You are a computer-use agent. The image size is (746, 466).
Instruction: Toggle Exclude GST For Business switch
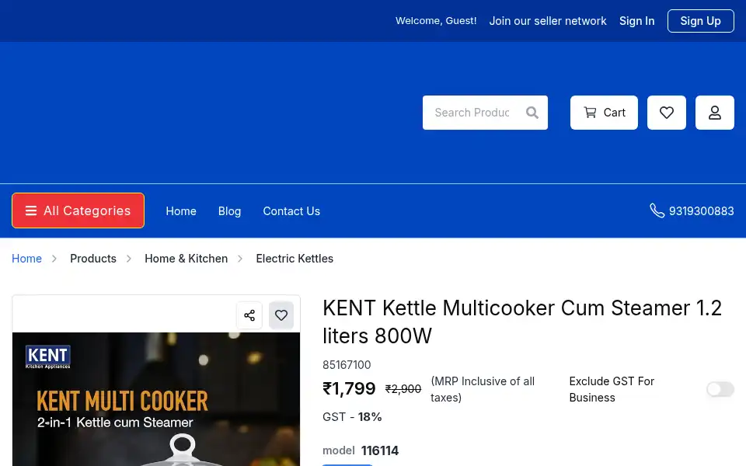[720, 389]
